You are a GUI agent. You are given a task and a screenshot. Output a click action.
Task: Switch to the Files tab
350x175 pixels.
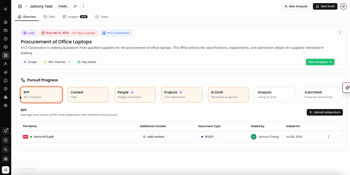[x=49, y=17]
